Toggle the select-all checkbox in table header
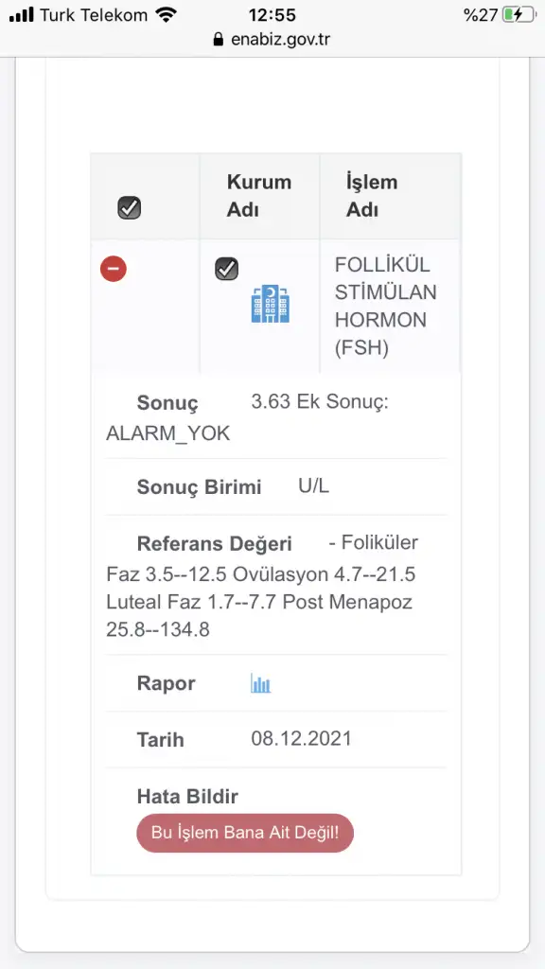Screen dimensions: 545x969 point(129,207)
